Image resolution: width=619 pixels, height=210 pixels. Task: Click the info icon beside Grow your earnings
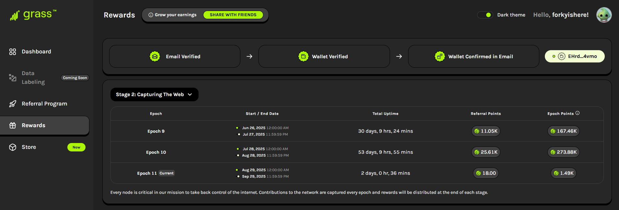(151, 15)
